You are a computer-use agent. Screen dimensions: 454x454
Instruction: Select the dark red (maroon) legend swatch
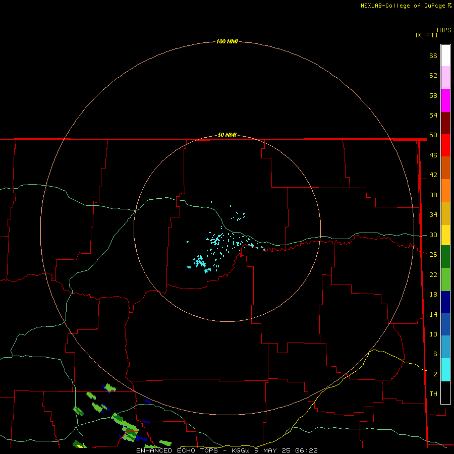pyautogui.click(x=445, y=123)
